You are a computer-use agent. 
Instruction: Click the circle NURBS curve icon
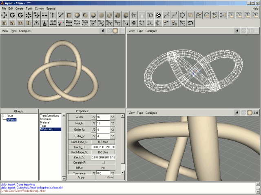(182, 15)
